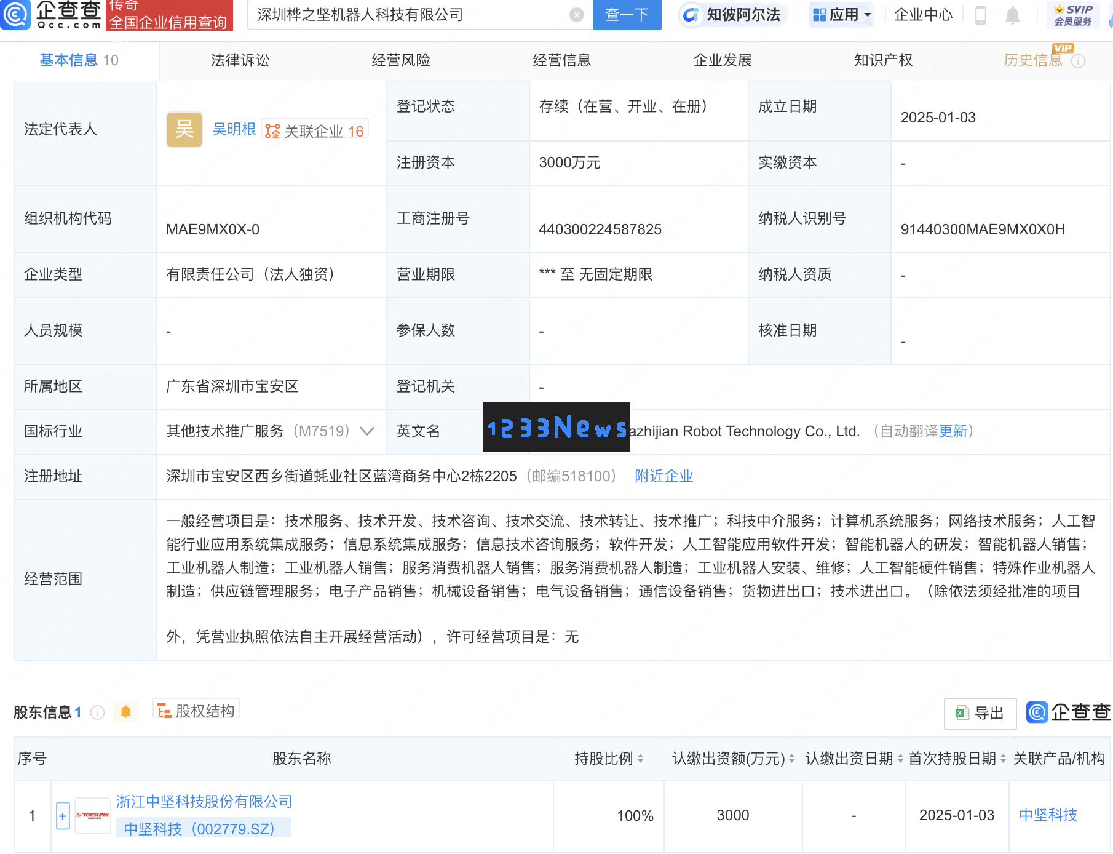
Task: Switch to 经营信息 tab
Action: [561, 60]
